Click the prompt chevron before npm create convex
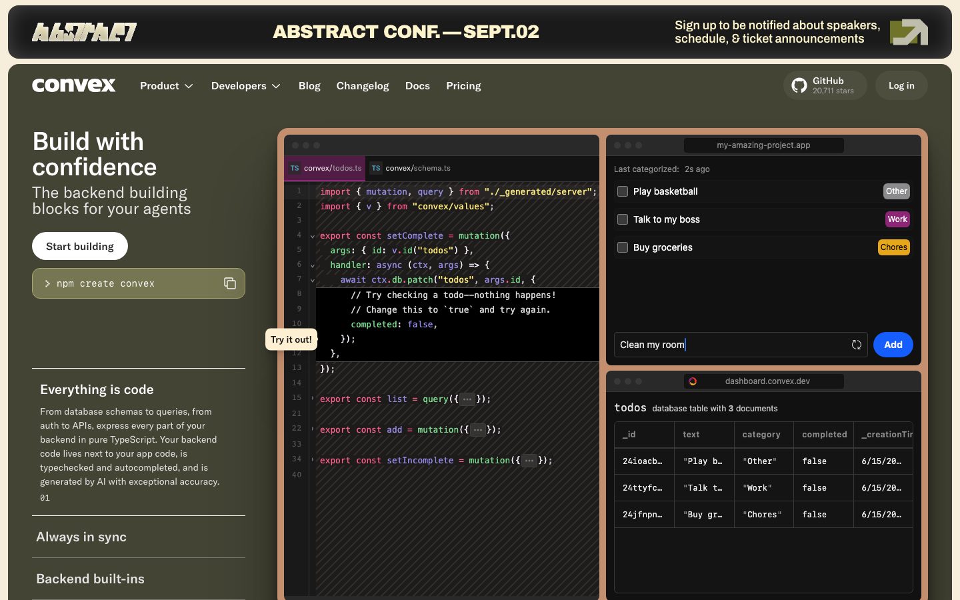The height and width of the screenshot is (600, 960). 47,283
